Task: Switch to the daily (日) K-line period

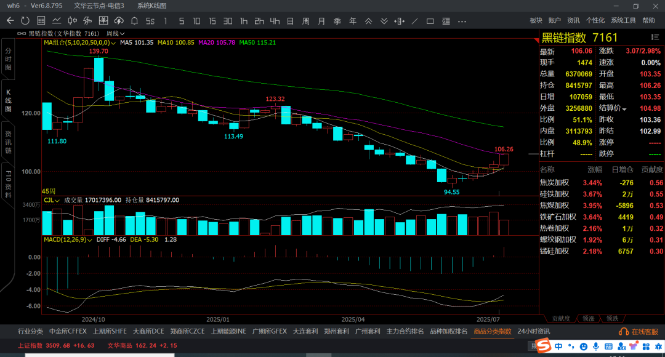Action: click(291, 21)
